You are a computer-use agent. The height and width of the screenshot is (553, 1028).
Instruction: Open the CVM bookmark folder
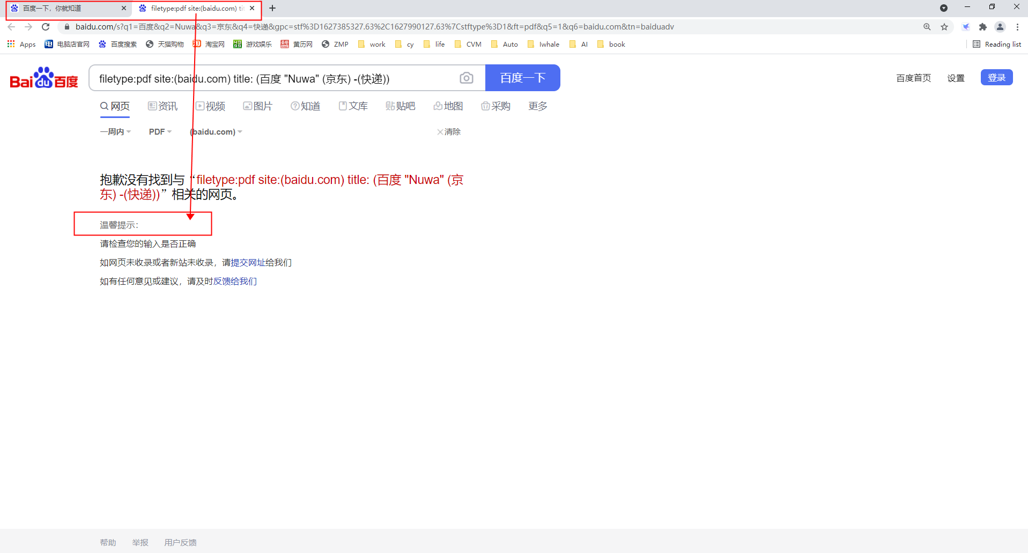468,45
